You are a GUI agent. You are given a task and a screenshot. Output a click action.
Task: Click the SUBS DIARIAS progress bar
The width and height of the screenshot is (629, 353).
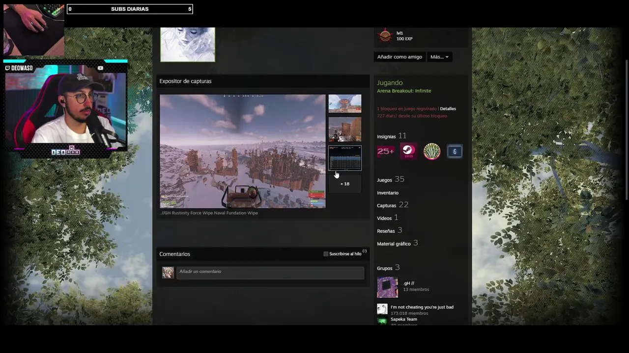click(130, 9)
